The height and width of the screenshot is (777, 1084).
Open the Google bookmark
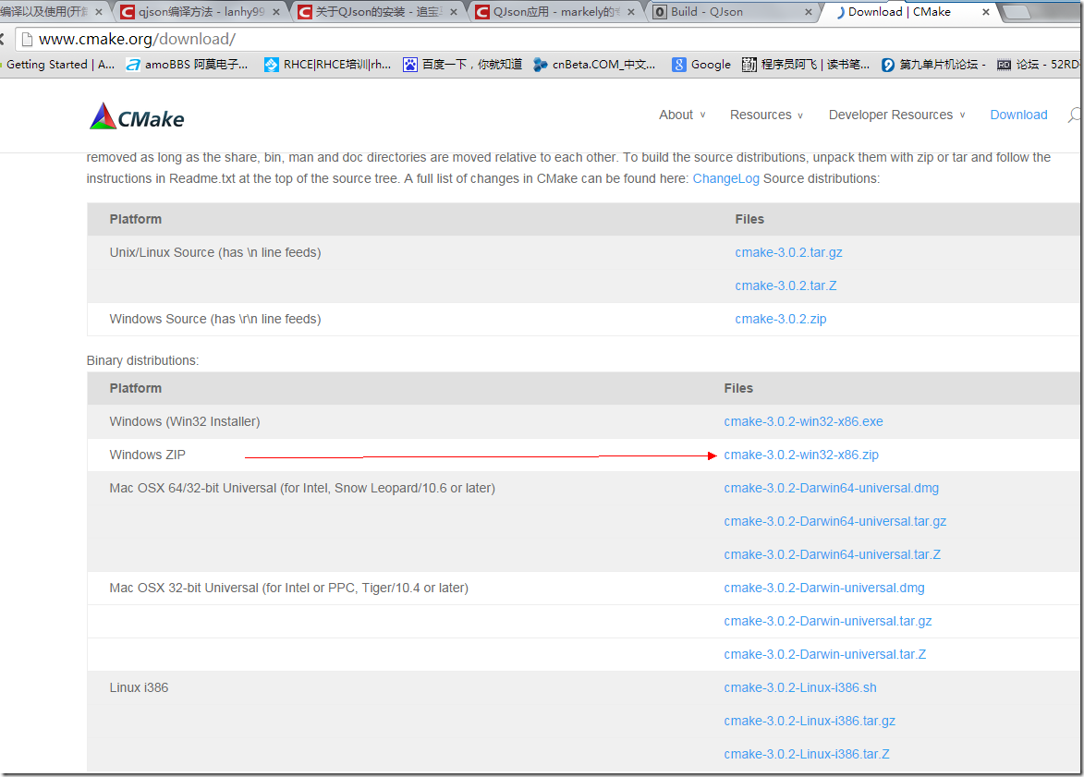coord(701,65)
